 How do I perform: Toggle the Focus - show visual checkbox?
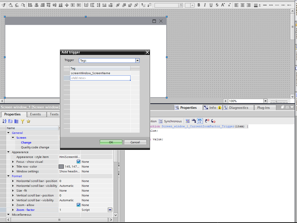click(x=78, y=162)
